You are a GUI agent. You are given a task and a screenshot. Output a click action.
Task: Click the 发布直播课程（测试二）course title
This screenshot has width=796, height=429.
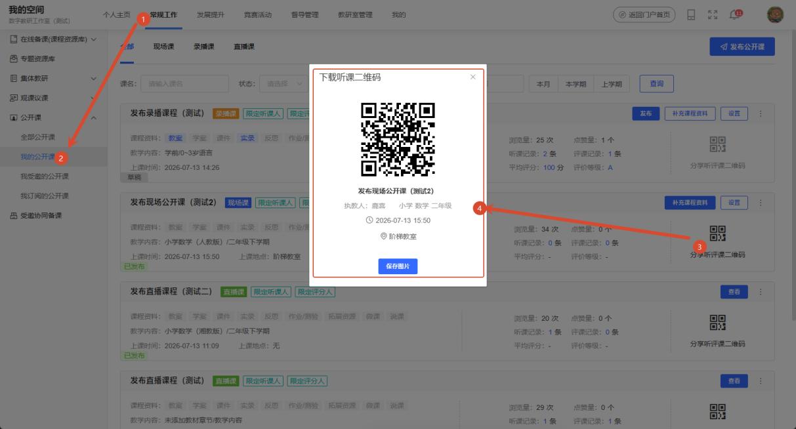point(171,291)
